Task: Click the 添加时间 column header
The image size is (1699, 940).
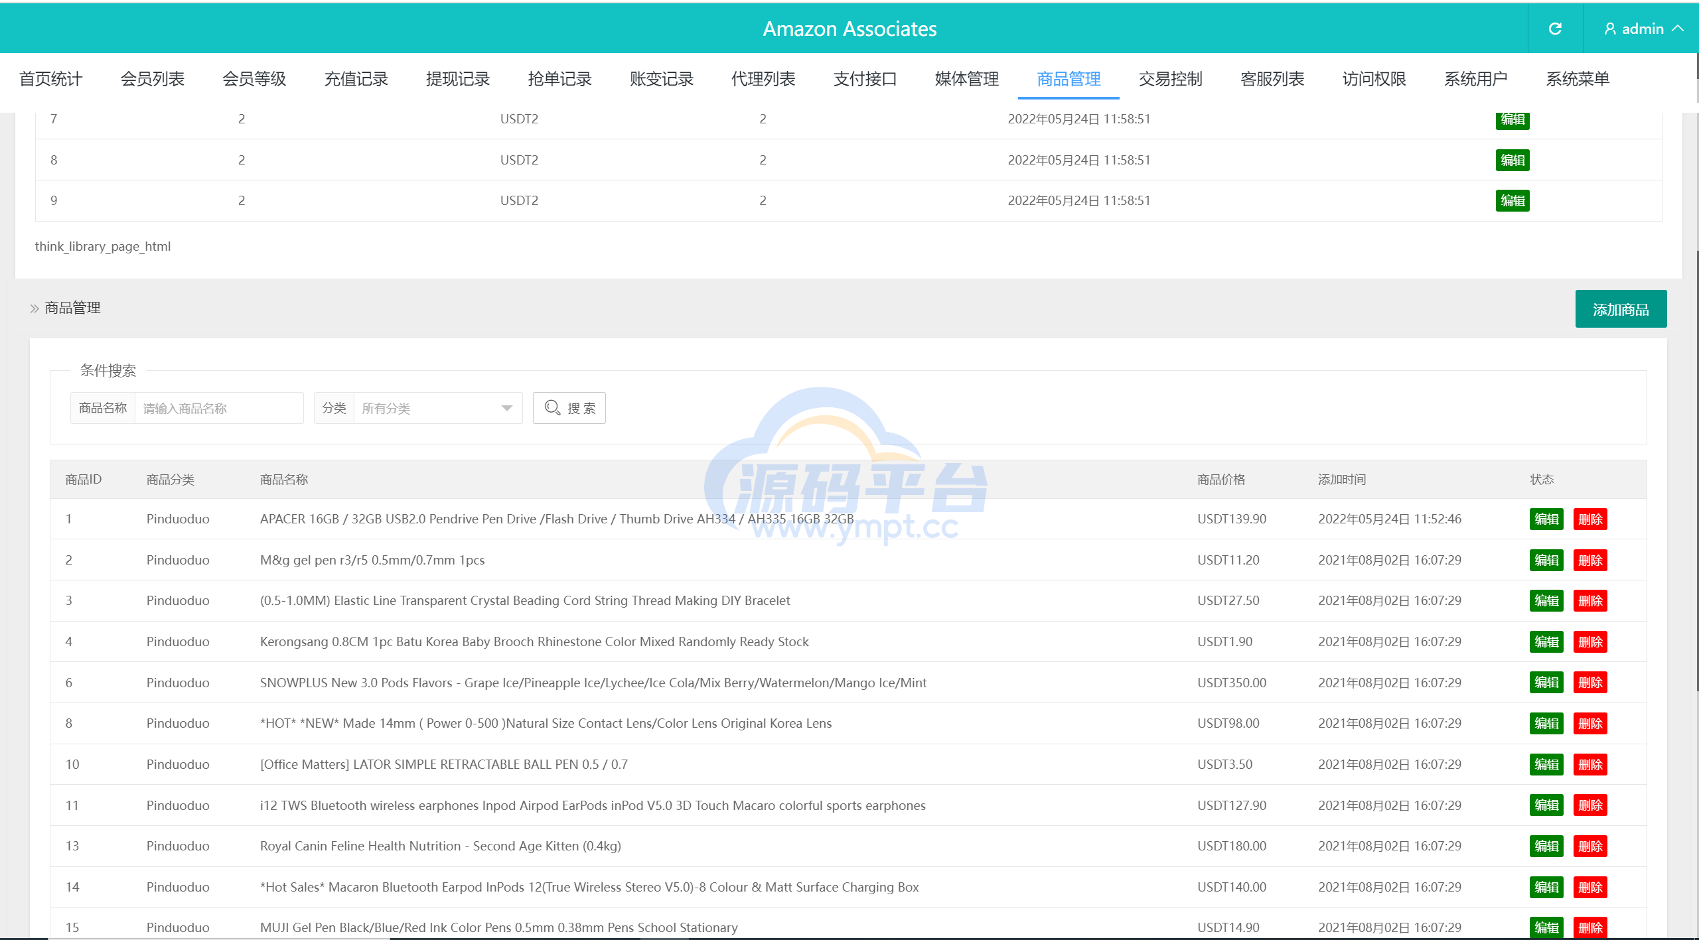Action: [1342, 479]
